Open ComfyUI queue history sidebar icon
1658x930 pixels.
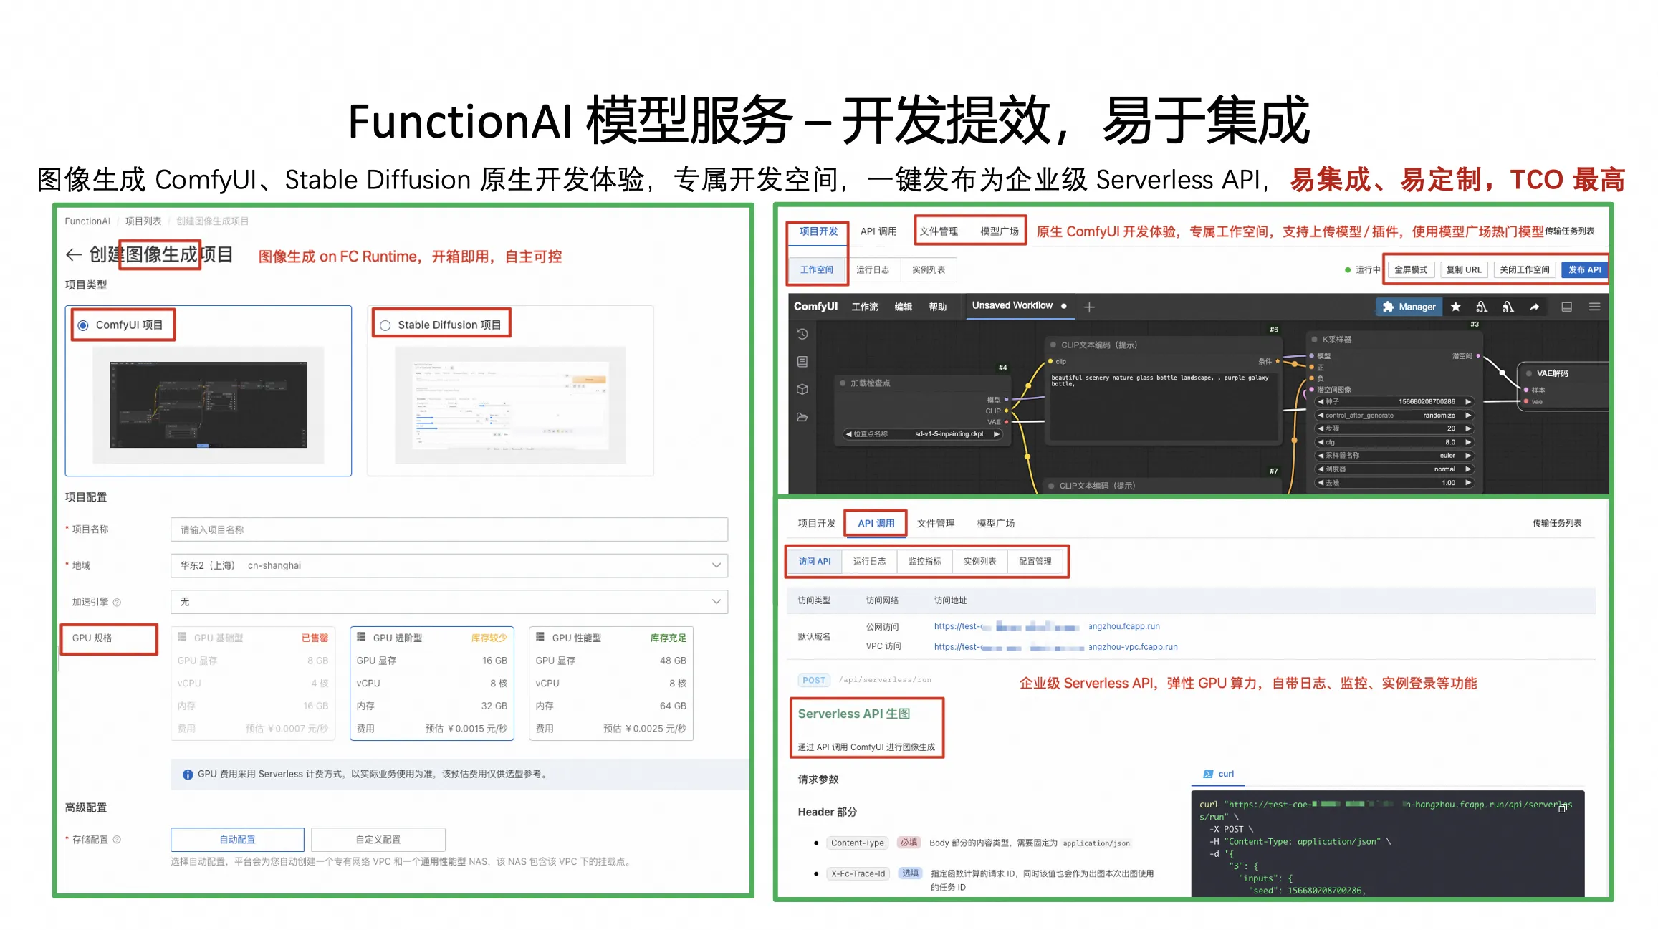802,334
